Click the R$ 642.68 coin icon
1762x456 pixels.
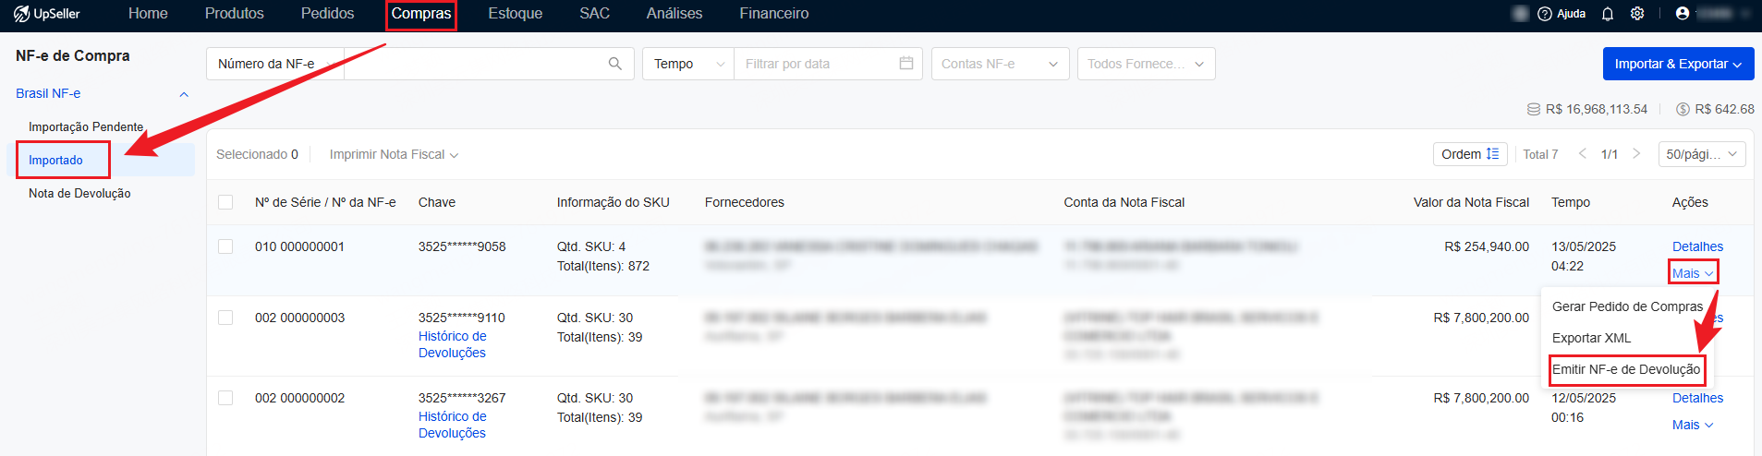click(x=1683, y=109)
